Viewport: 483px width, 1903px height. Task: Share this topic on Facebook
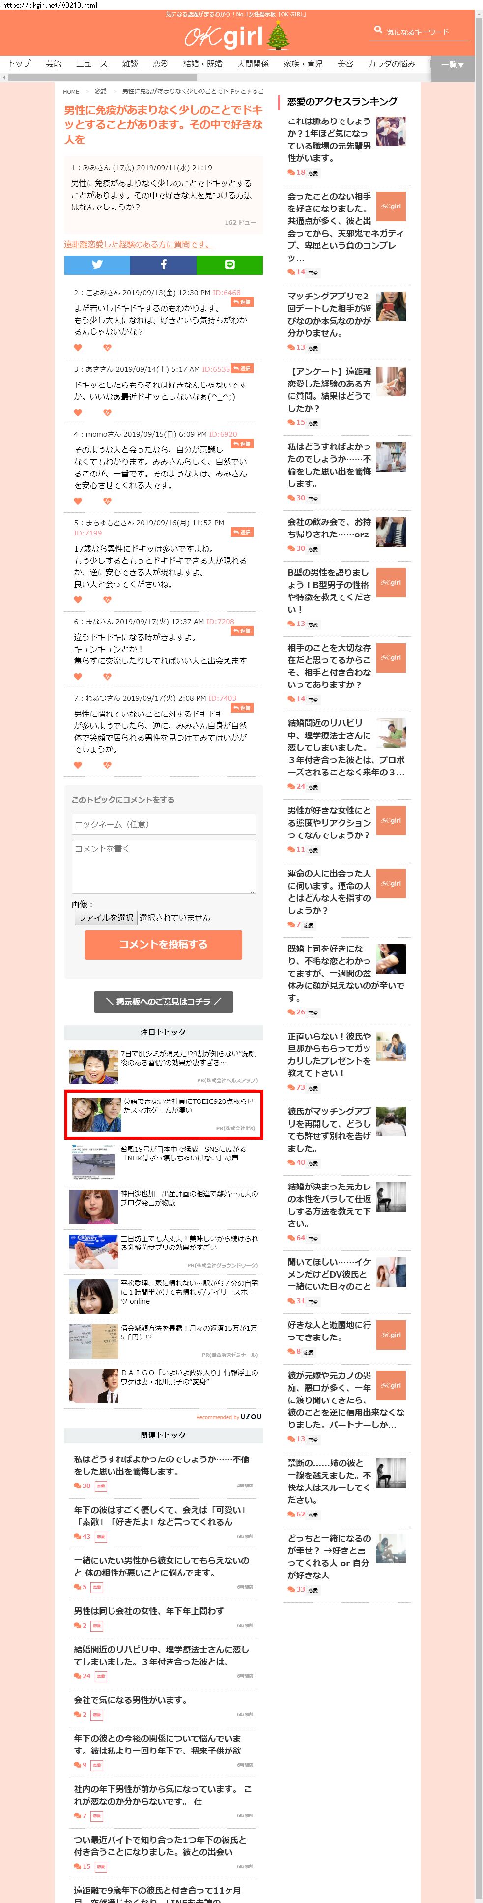[163, 265]
